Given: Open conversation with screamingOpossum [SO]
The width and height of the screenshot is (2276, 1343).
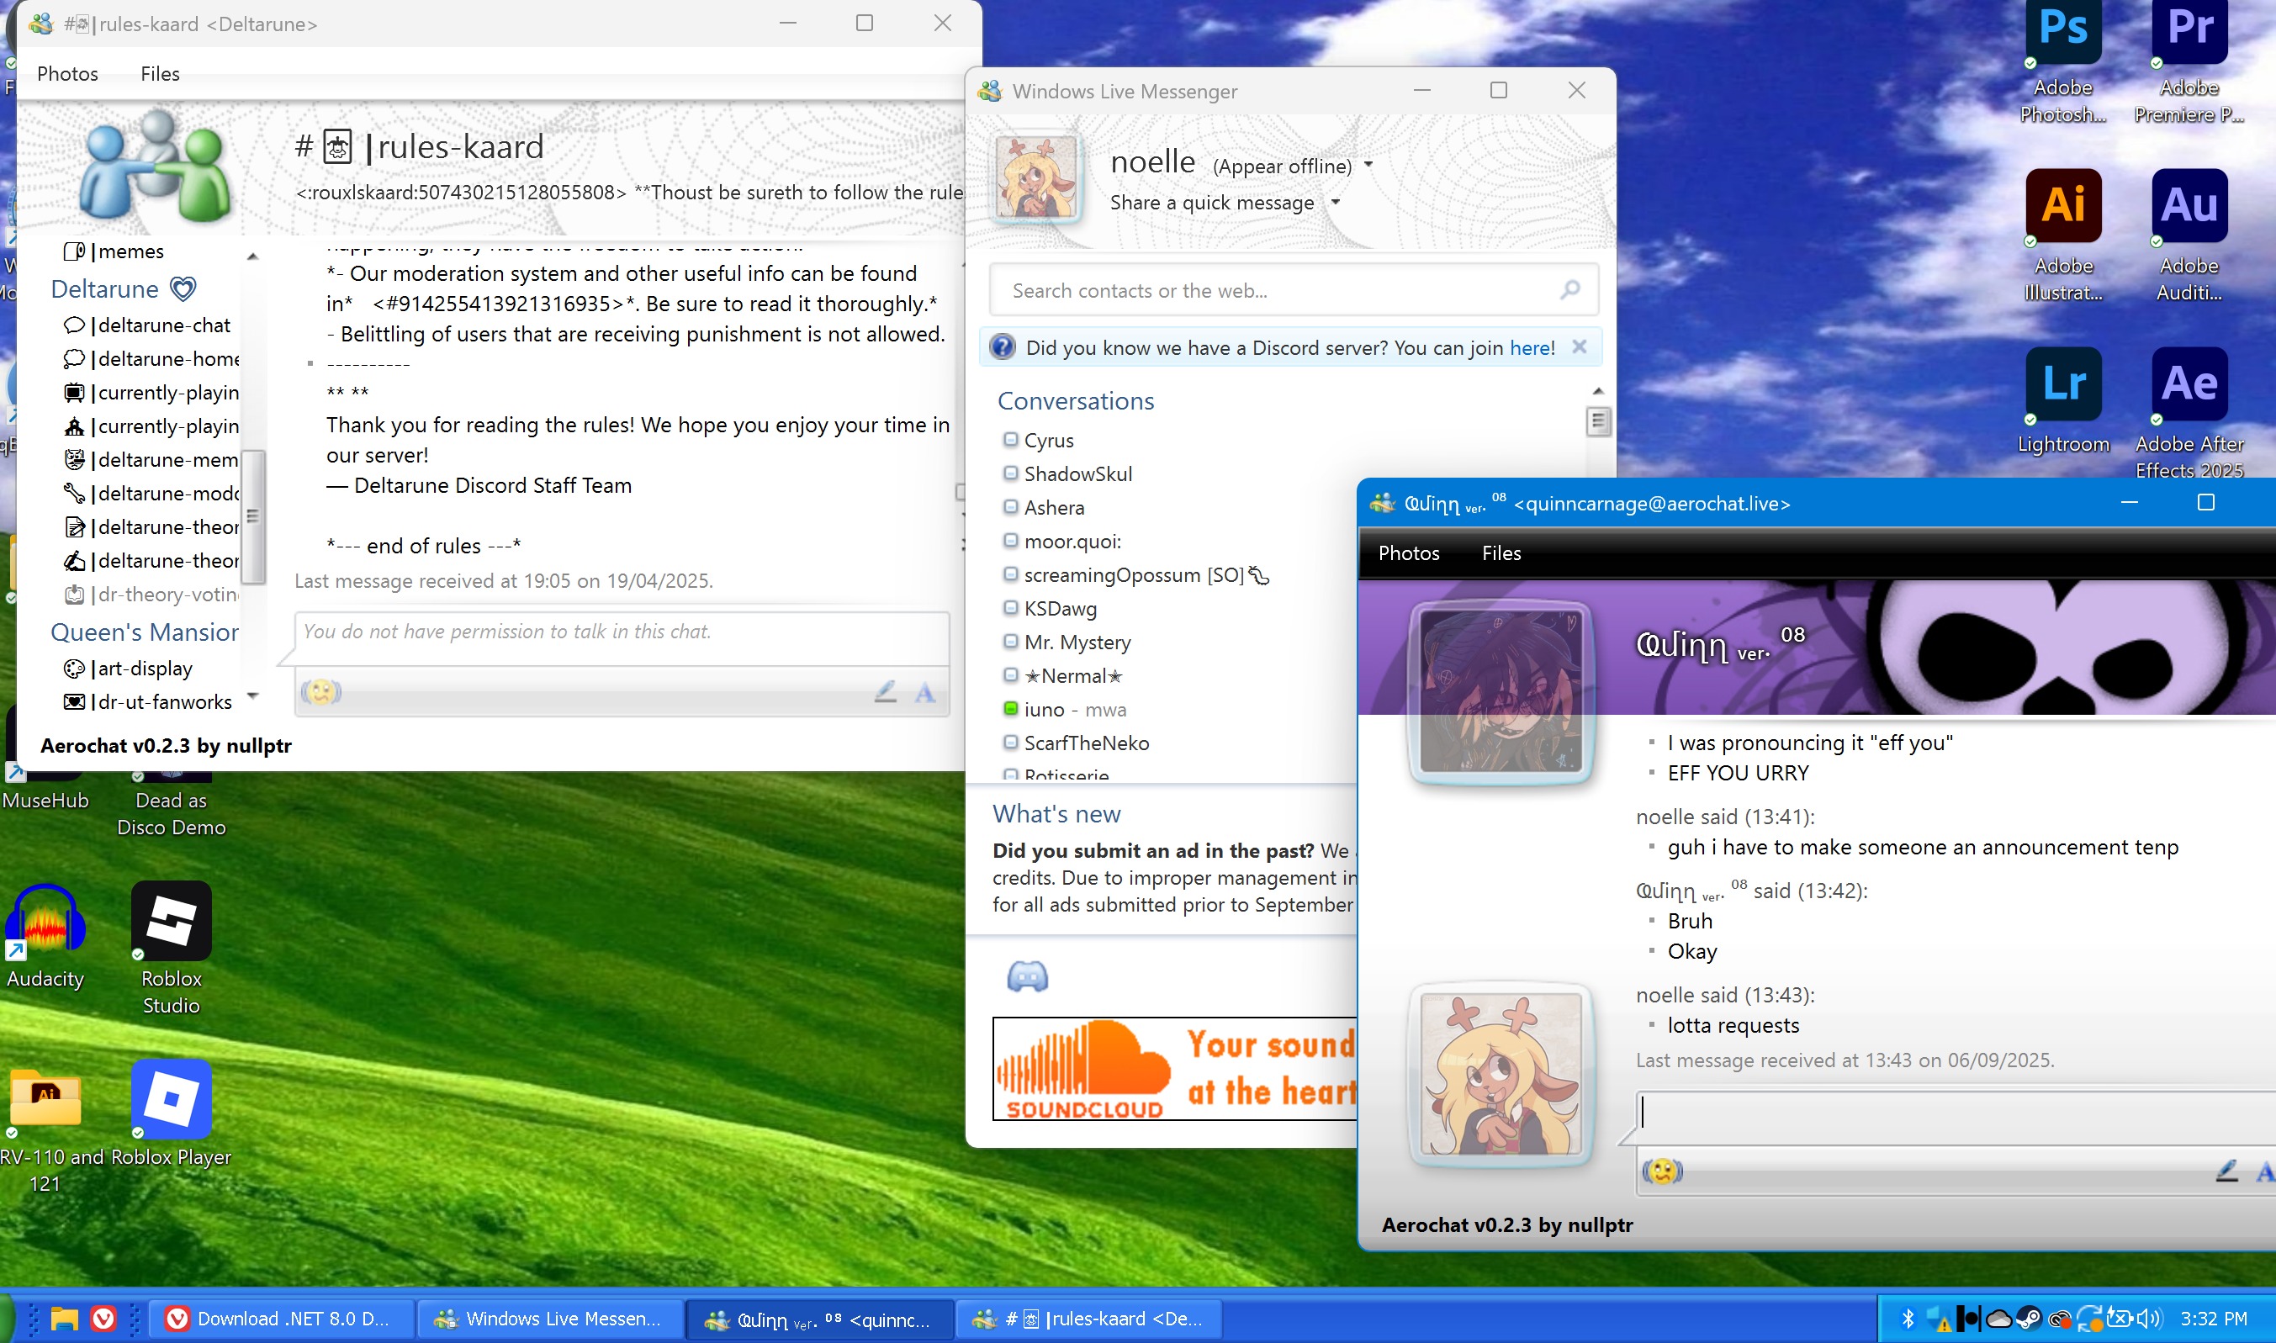Looking at the screenshot, I should click(x=1136, y=574).
